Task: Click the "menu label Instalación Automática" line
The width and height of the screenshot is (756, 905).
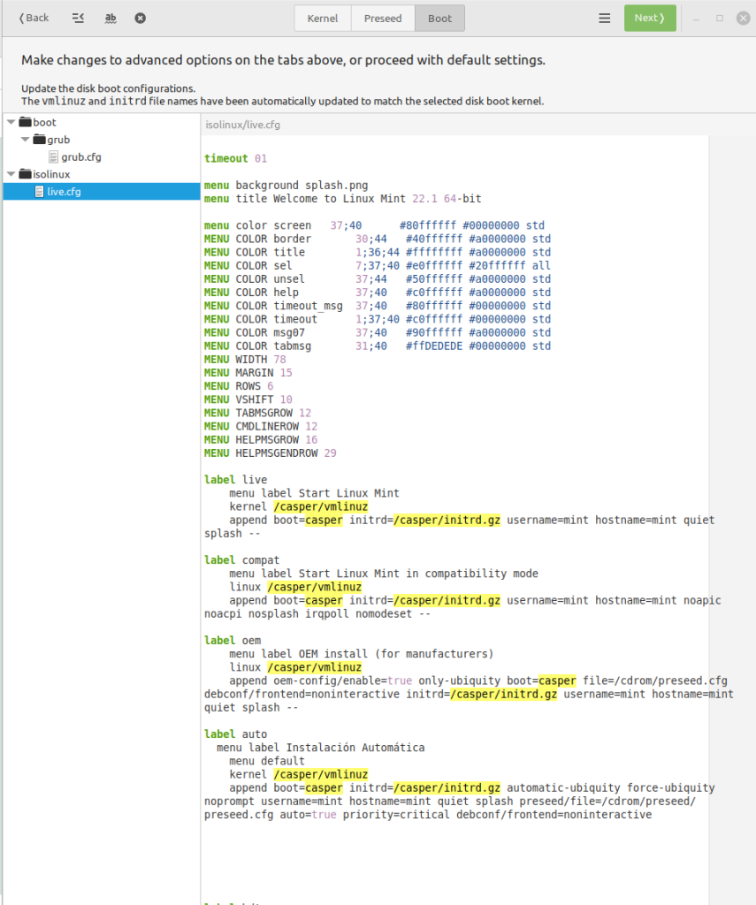Action: pyautogui.click(x=321, y=748)
